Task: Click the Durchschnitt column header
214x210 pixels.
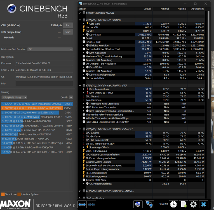Action: pos(197,9)
